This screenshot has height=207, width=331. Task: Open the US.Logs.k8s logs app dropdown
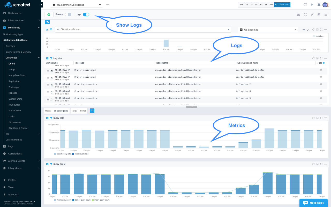[x=268, y=30]
